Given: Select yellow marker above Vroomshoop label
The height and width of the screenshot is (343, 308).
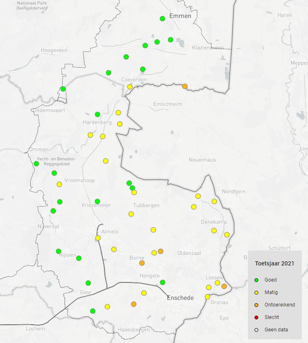Looking at the screenshot, I should (59, 184).
